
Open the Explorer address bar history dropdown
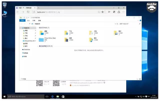coord(115,24)
